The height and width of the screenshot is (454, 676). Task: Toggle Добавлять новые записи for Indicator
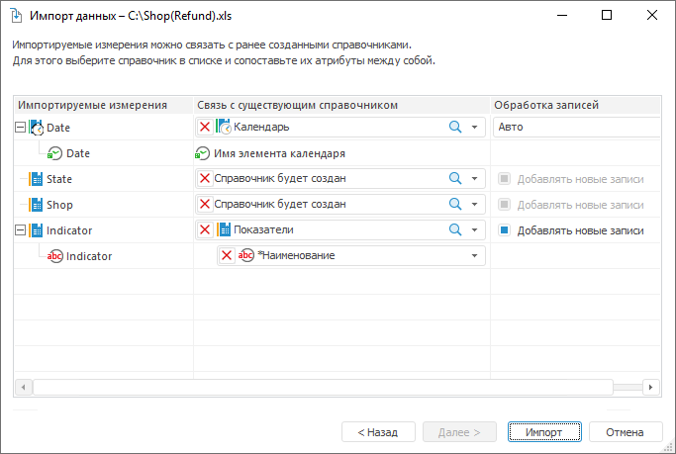coord(504,230)
